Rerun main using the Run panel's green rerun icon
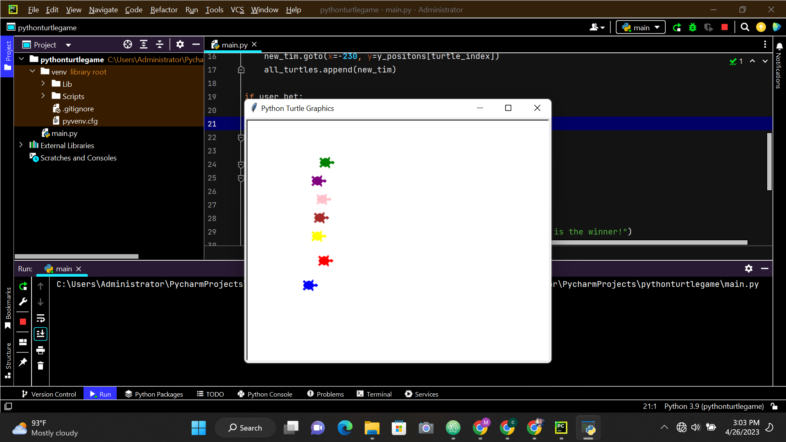This screenshot has width=786, height=442. coord(23,286)
